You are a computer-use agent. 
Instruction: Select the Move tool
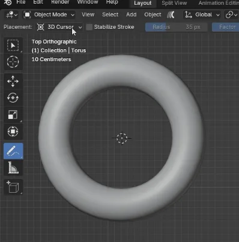click(x=13, y=81)
